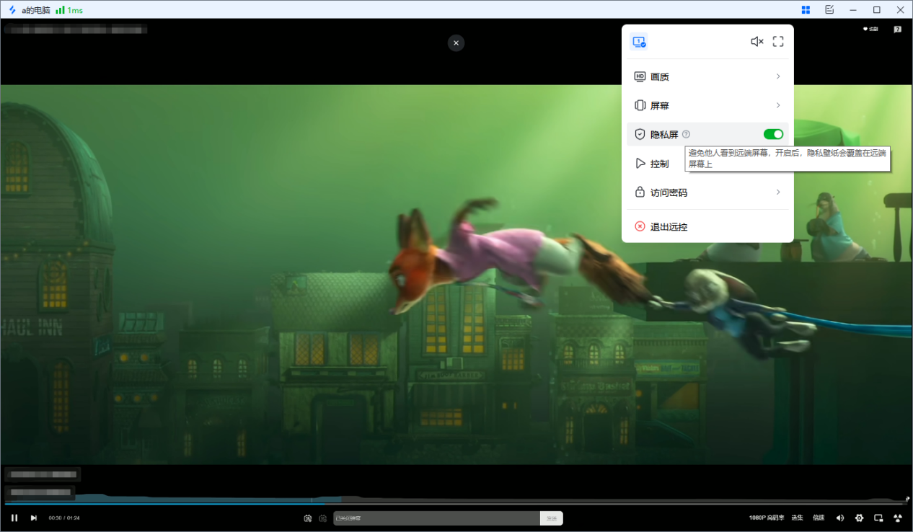Click the danmaku comment input field
The width and height of the screenshot is (913, 532).
436,518
